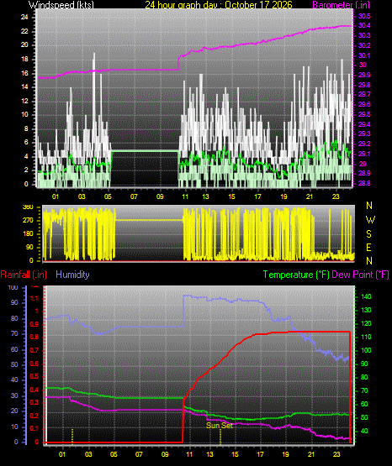Click 270 on the wind direction axis
392x466 pixels.
click(28, 221)
